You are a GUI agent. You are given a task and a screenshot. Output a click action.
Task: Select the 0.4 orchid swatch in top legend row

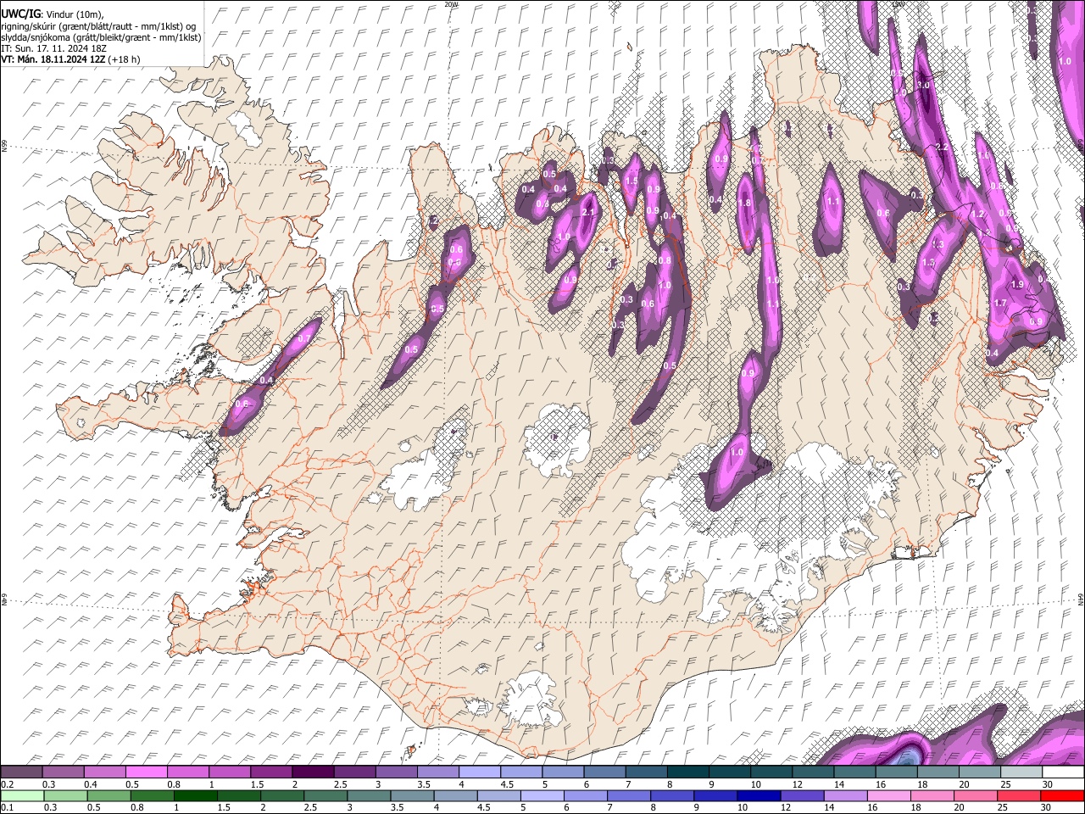tap(104, 772)
